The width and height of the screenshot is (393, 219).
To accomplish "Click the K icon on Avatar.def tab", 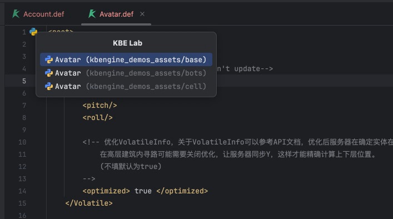I will [92, 14].
